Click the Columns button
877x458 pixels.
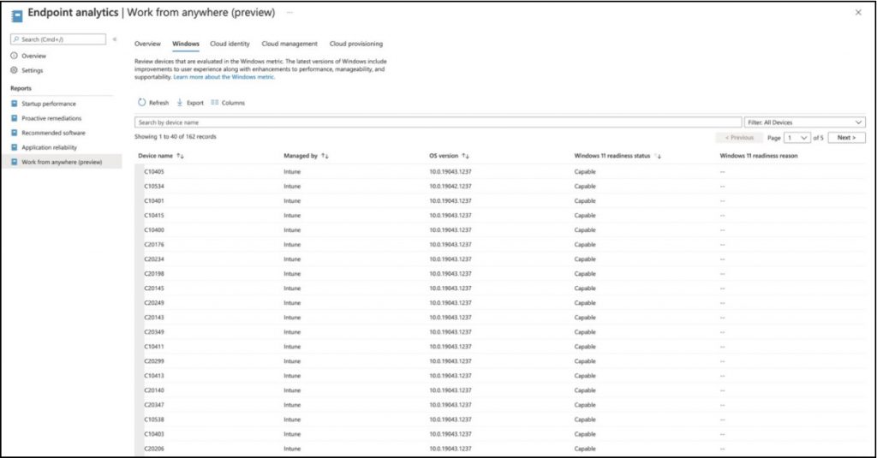pos(228,103)
